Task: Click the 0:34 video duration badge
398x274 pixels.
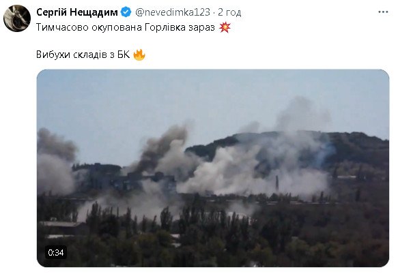Action: 56,252
